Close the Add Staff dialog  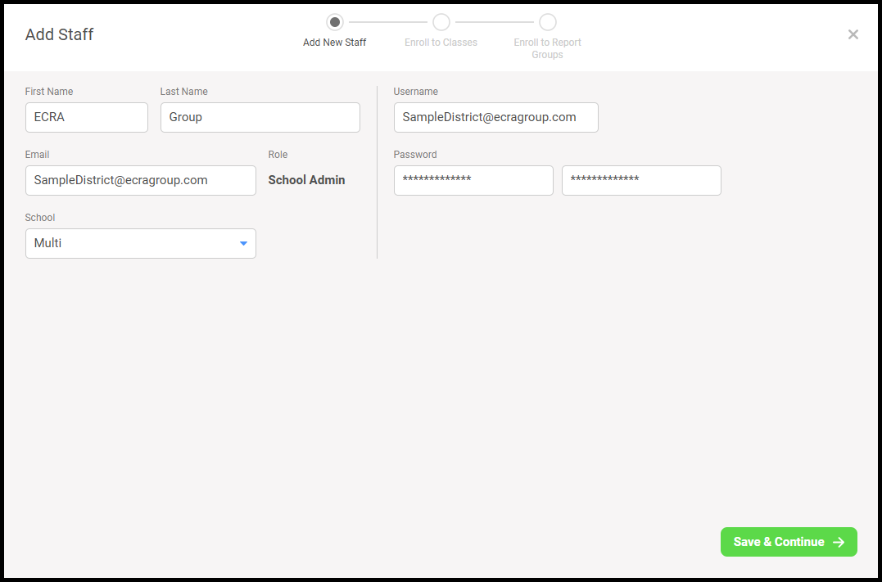point(853,34)
